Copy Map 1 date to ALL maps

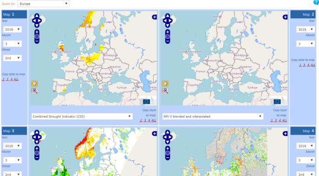(16, 80)
